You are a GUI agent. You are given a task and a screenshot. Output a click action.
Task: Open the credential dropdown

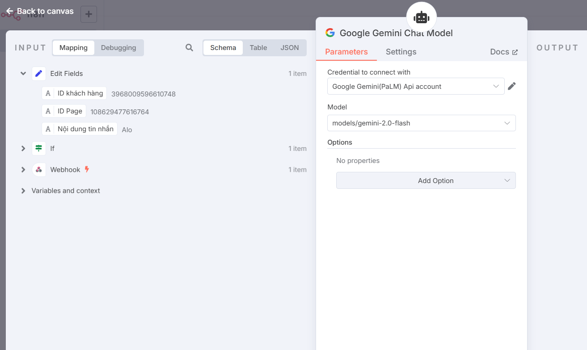[416, 86]
